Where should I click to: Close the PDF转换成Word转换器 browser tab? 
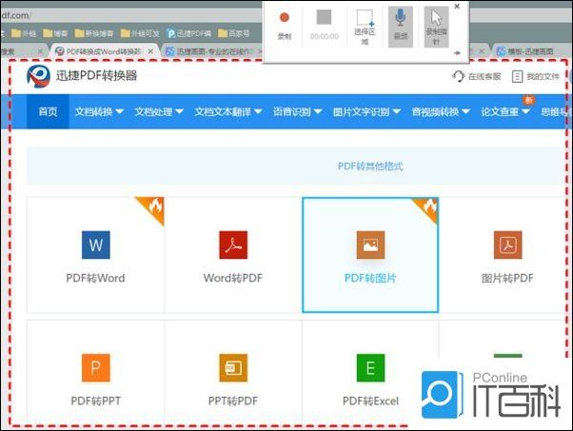[150, 52]
